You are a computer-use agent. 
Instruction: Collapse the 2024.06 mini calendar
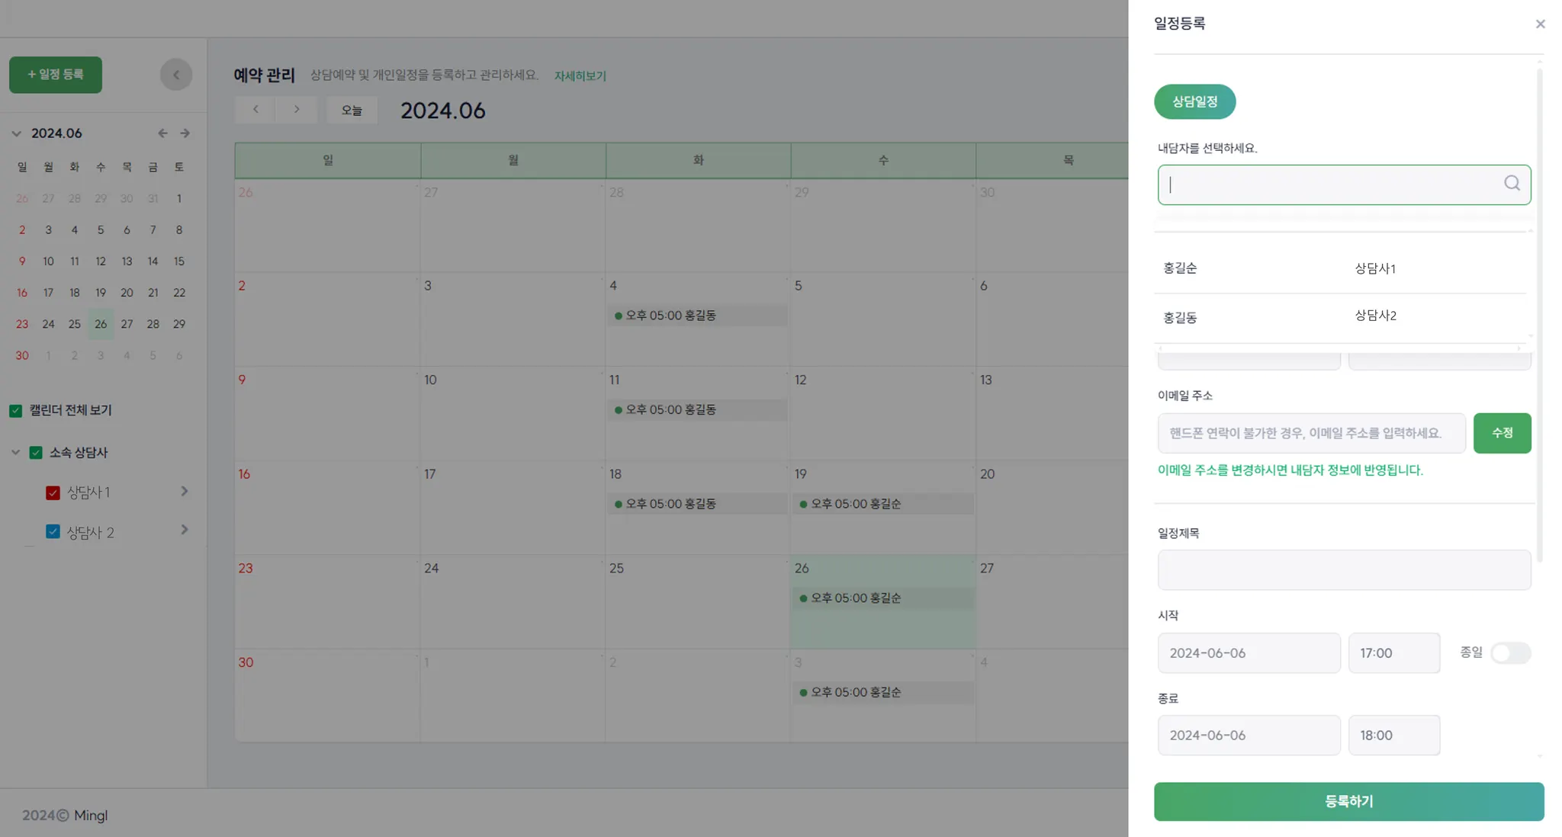pyautogui.click(x=16, y=133)
